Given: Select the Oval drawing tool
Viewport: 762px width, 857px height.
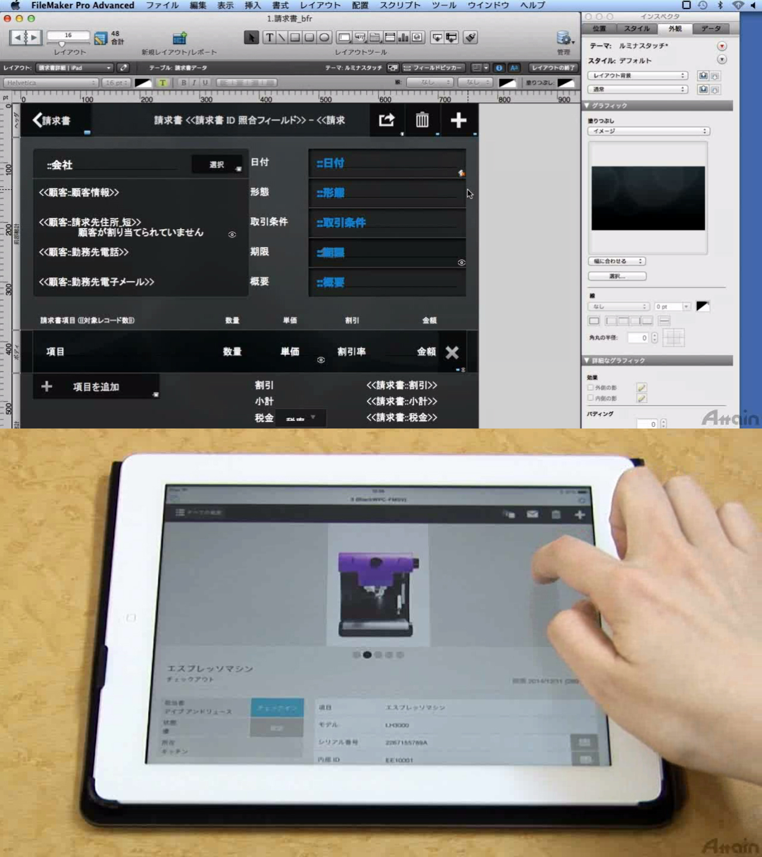Looking at the screenshot, I should coord(324,37).
